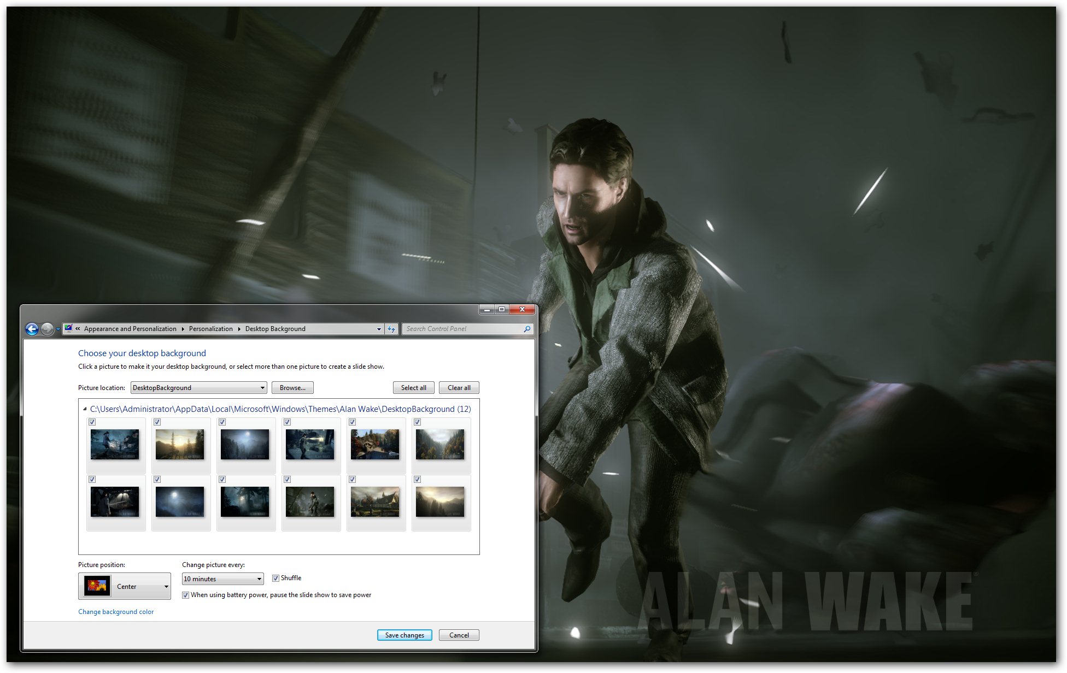The image size is (1067, 673).
Task: Select the first top-row wallpaper thumbnail
Action: coord(115,444)
